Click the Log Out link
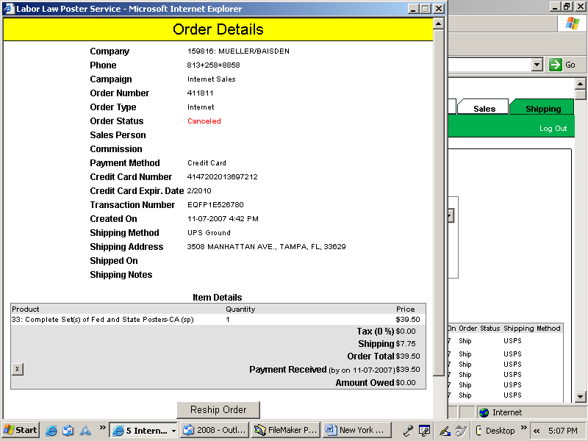 553,129
